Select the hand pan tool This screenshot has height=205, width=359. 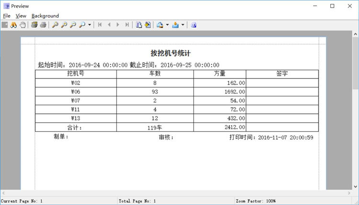point(22,24)
